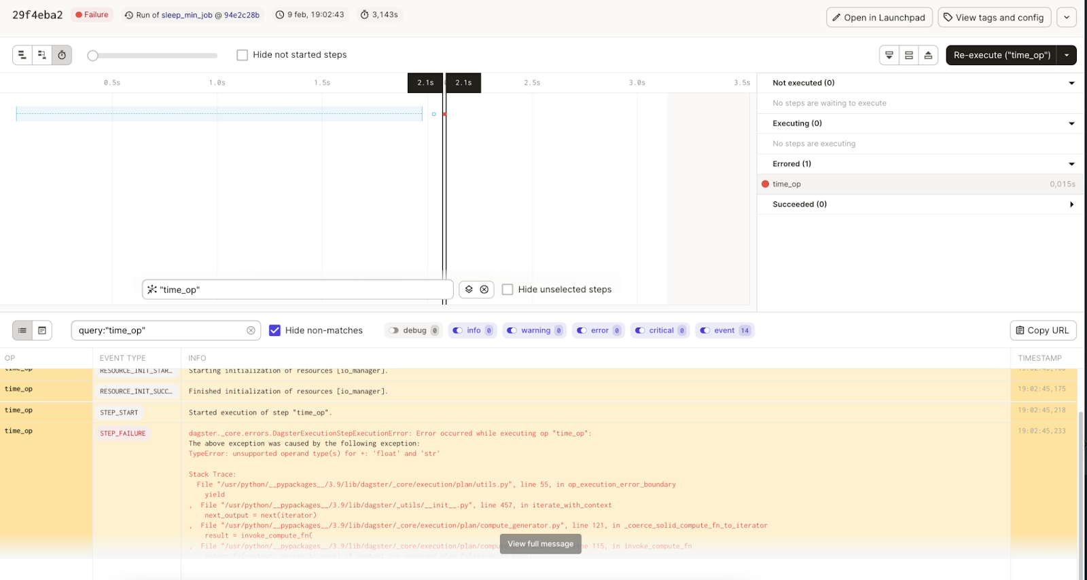Screen dimensions: 1087x580
Task: Clear the "time_op" step selection
Action: [x=484, y=290]
